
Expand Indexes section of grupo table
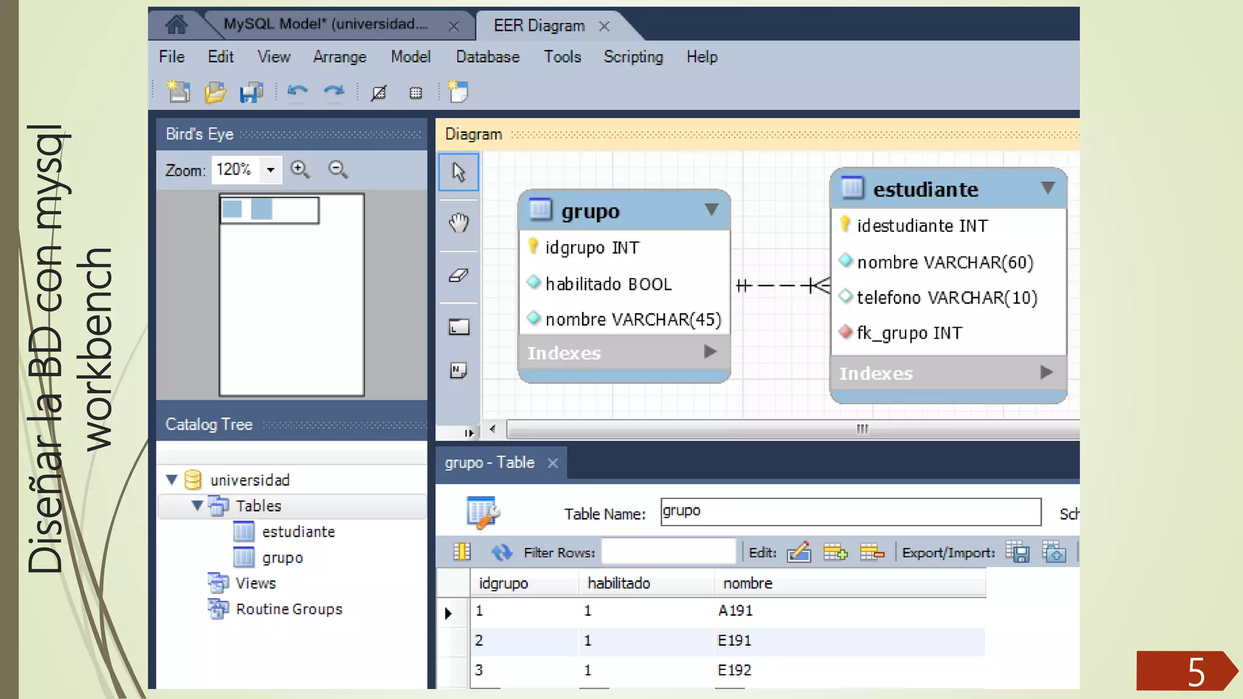tap(710, 352)
